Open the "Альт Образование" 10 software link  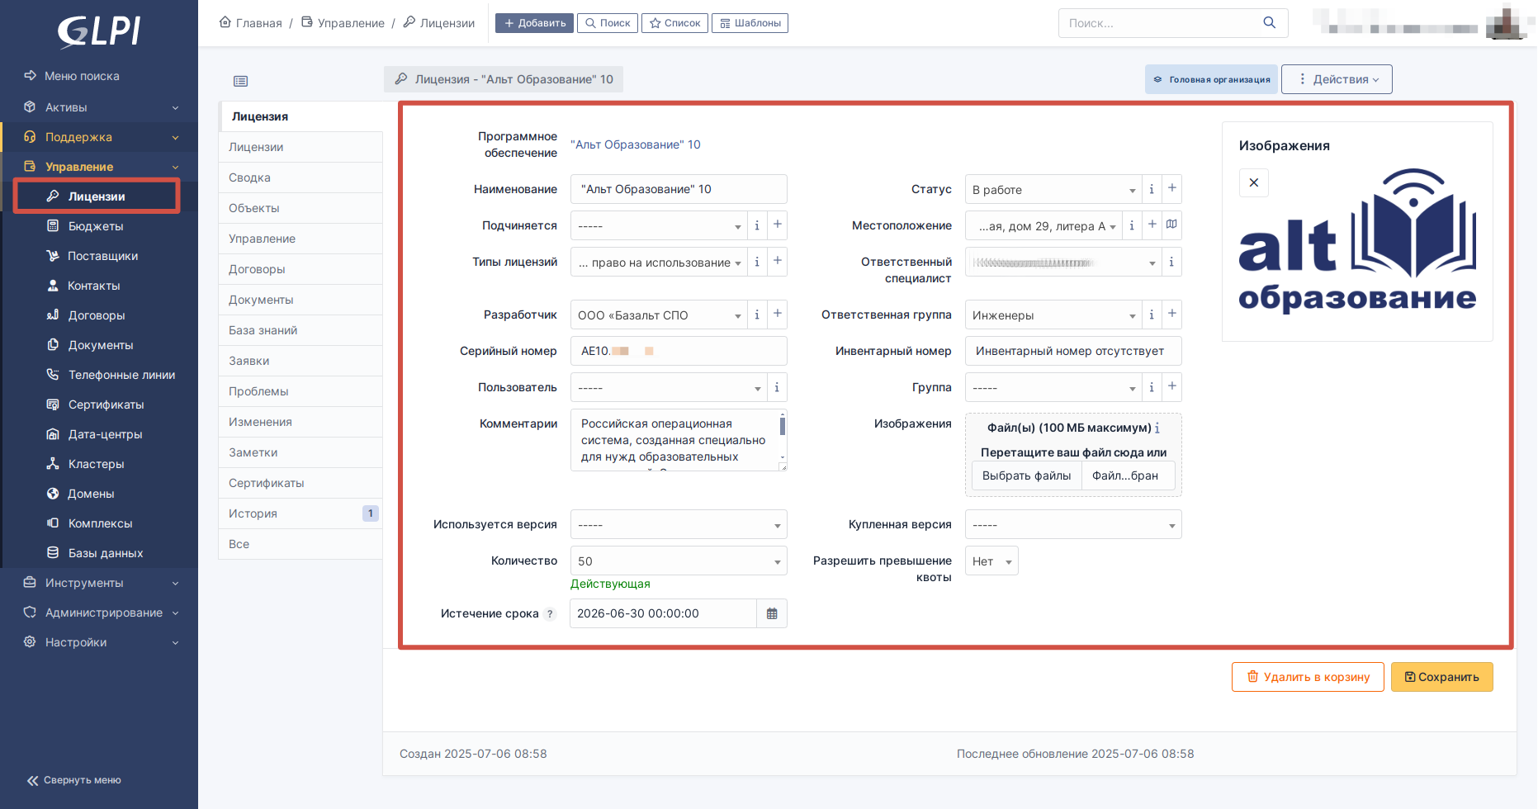[635, 144]
